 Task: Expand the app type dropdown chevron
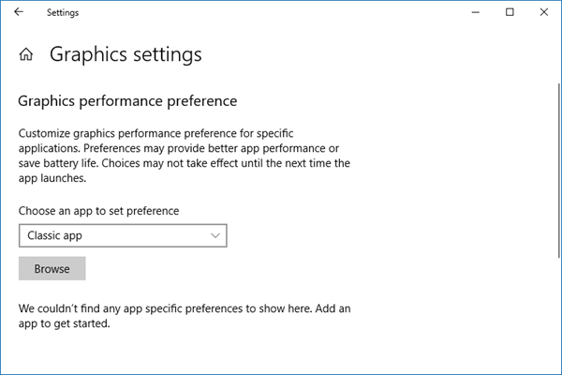216,236
